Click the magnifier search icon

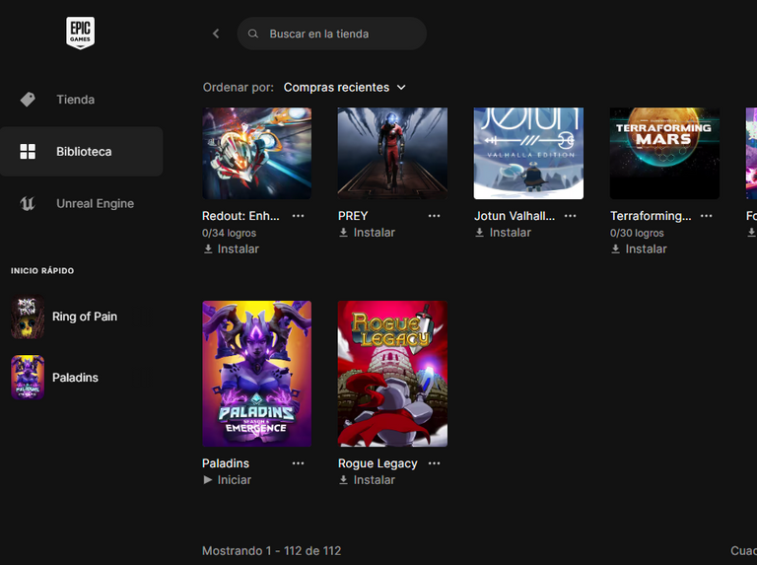point(253,34)
